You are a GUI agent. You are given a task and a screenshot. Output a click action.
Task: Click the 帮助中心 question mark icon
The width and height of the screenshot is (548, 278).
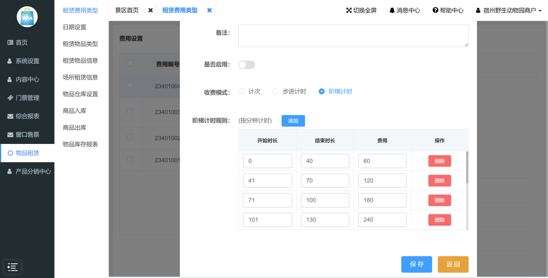435,10
